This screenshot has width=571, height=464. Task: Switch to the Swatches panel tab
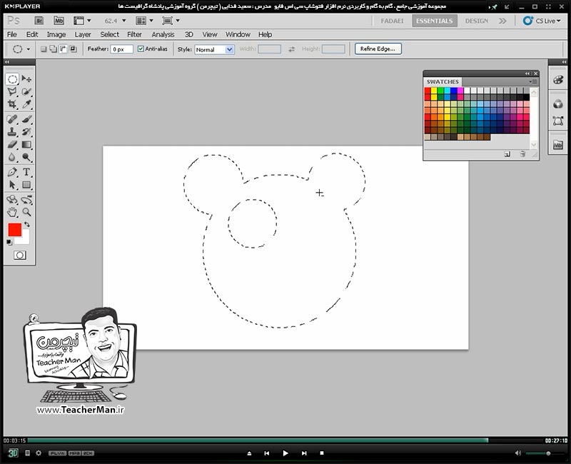click(443, 81)
